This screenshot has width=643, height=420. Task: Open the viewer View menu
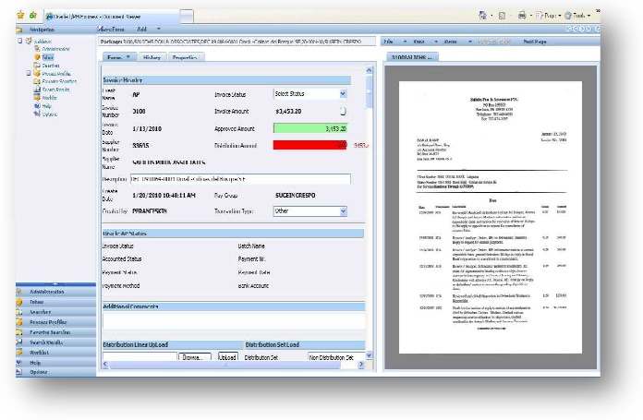(425, 42)
